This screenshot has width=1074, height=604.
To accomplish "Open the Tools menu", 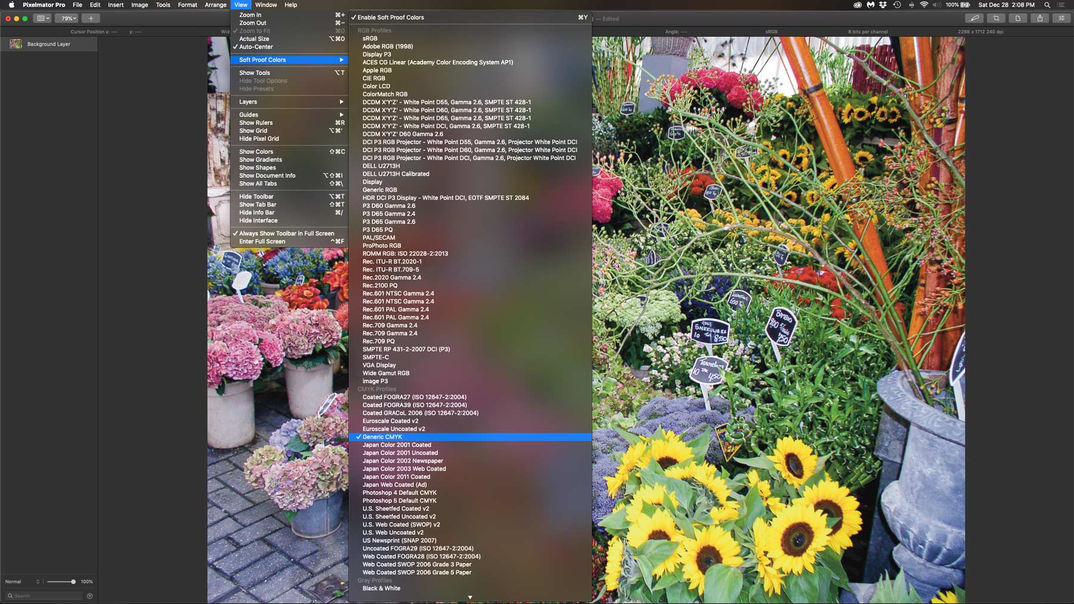I will (x=163, y=5).
